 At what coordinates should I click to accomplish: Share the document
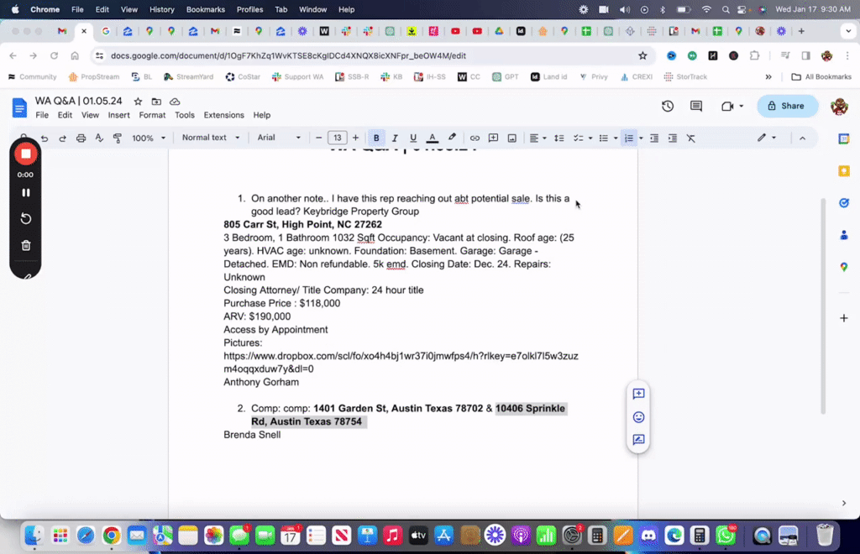point(787,107)
